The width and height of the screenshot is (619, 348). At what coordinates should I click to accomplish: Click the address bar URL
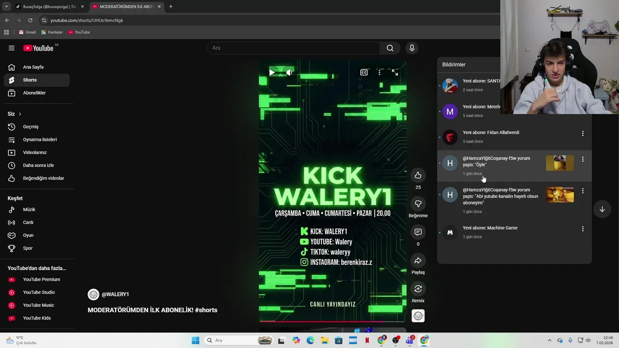click(87, 20)
